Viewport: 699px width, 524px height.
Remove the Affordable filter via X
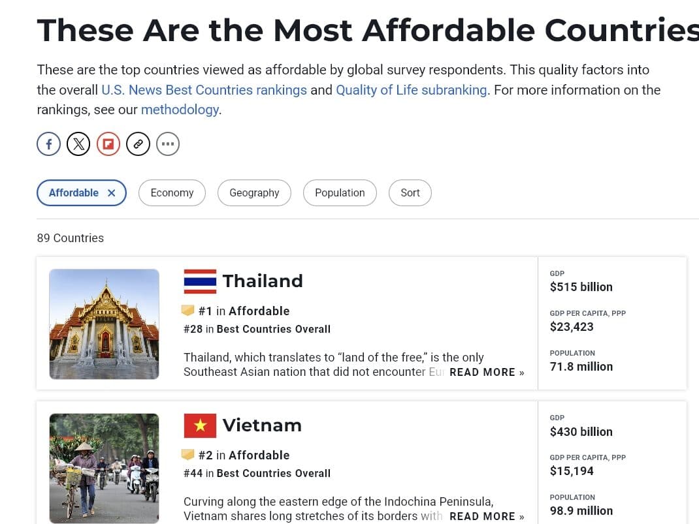(112, 193)
